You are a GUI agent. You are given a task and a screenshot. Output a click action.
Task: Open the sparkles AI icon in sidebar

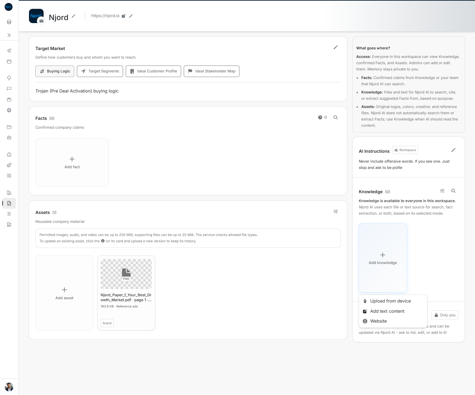(x=9, y=51)
